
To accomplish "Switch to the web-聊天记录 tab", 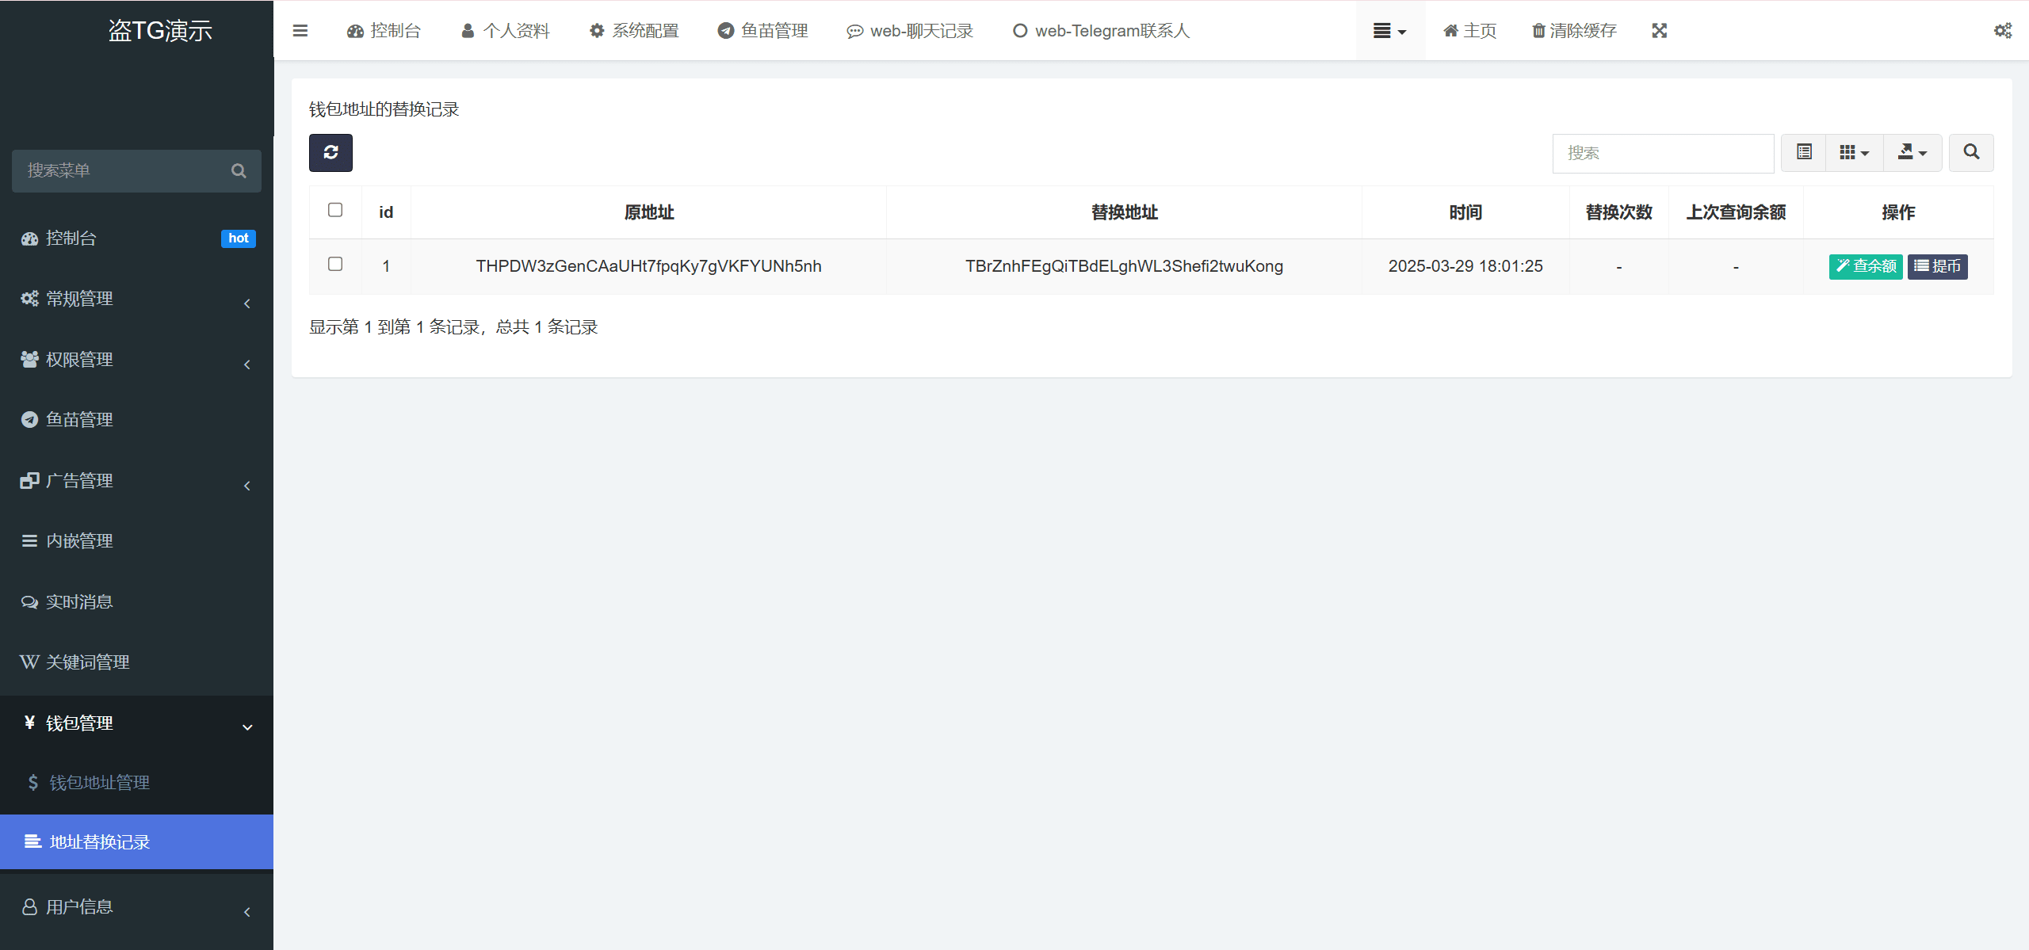I will pos(909,30).
